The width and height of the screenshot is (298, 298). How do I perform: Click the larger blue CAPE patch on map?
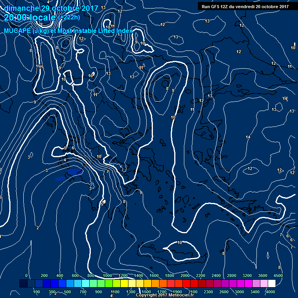coord(74,171)
